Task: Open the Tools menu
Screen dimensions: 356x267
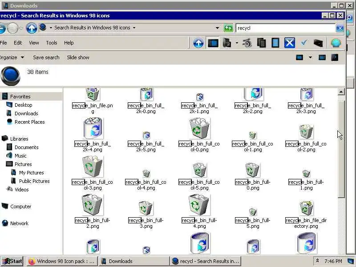Action: tap(52, 43)
